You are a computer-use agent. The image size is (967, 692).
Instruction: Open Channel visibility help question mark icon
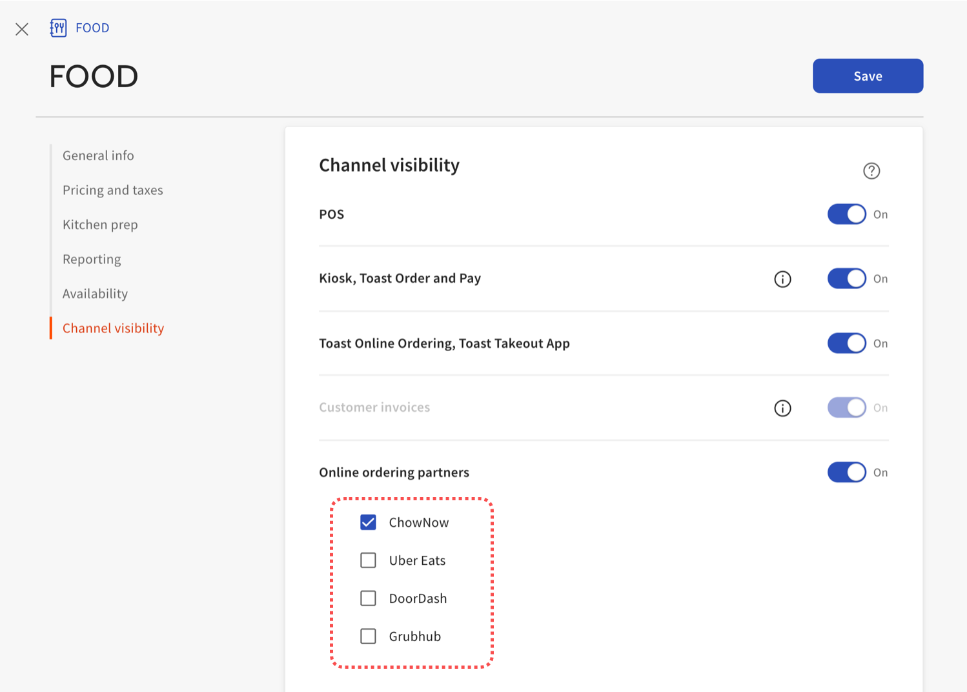click(x=871, y=170)
